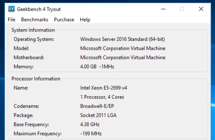Select the Intel Xeon E5-2699 v4 value
The width and height of the screenshot is (215, 140).
tap(104, 88)
